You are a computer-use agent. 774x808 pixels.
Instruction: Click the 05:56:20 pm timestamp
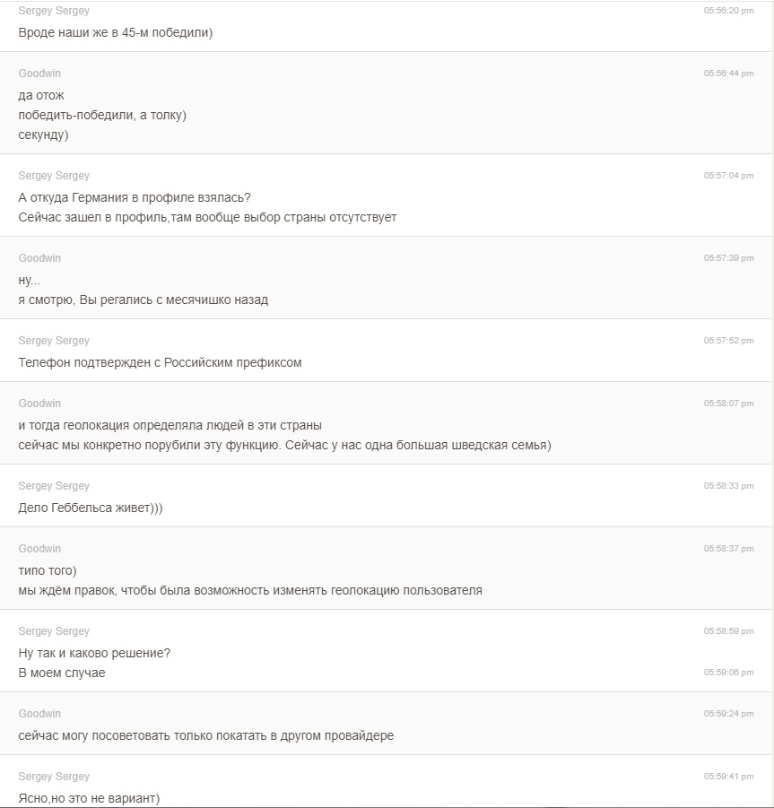(728, 11)
